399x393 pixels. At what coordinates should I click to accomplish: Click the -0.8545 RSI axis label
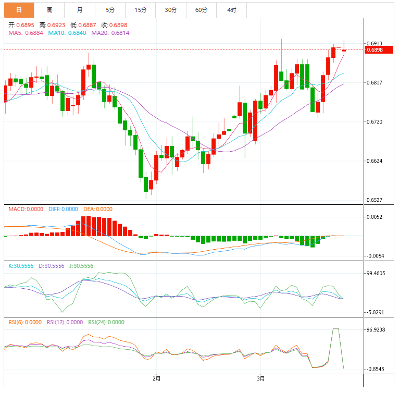tap(375, 369)
